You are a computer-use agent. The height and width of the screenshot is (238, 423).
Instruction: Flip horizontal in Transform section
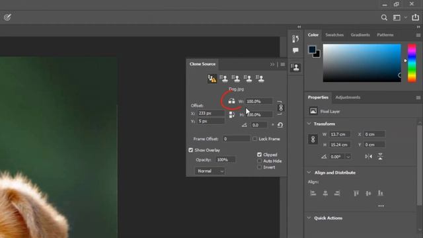click(x=369, y=157)
